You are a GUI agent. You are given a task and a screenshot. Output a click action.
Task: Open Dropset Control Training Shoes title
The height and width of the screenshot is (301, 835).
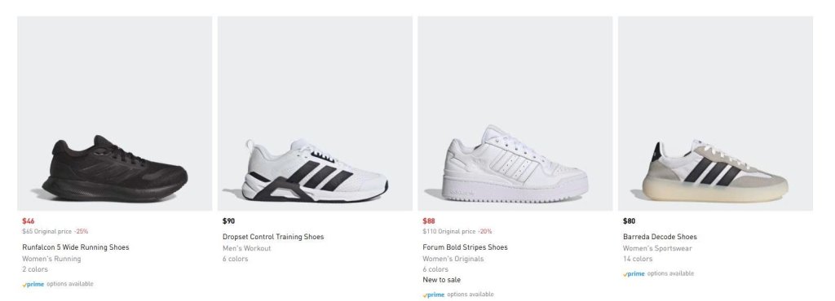(x=273, y=237)
